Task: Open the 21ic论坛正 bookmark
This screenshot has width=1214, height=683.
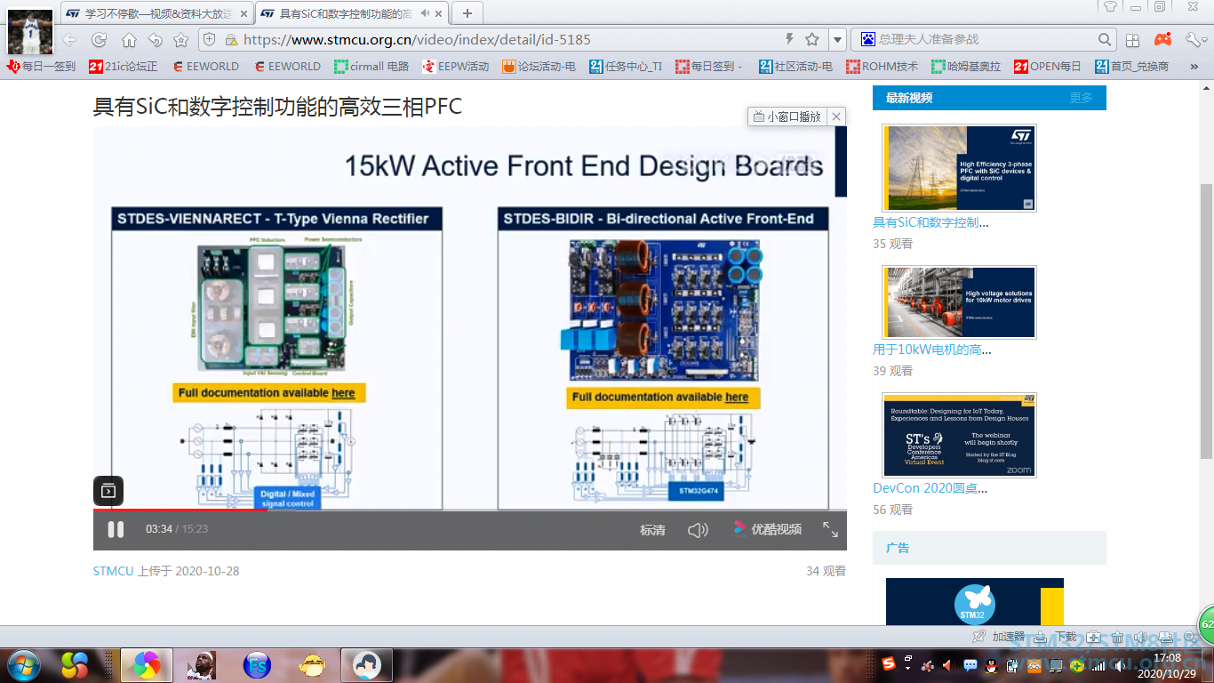Action: click(x=124, y=66)
